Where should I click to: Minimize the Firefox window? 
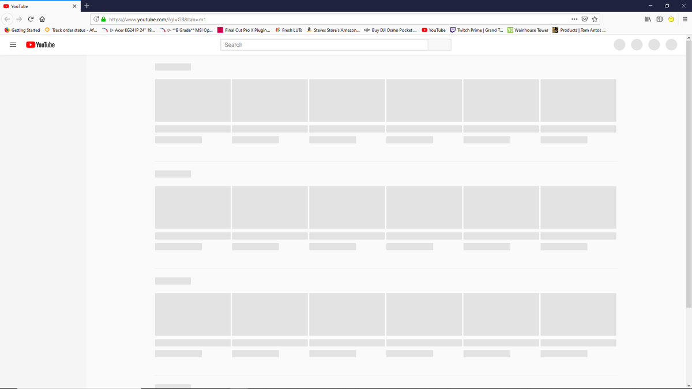[649, 6]
